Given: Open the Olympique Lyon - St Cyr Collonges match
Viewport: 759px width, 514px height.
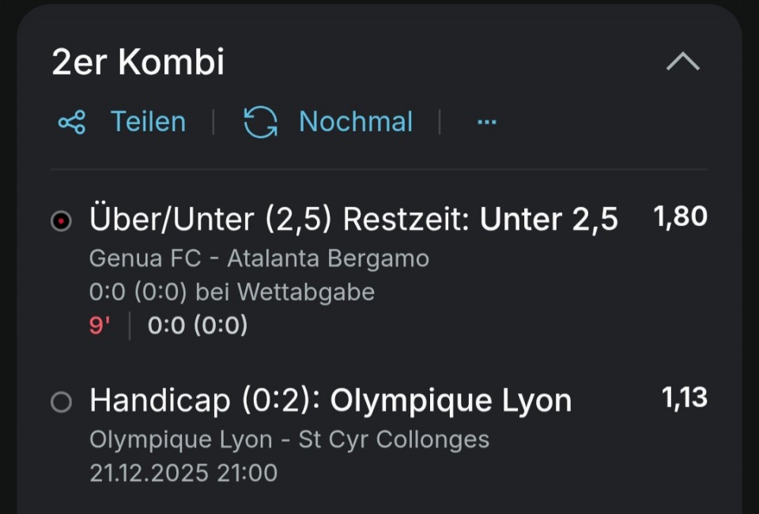Looking at the screenshot, I should click(x=289, y=440).
